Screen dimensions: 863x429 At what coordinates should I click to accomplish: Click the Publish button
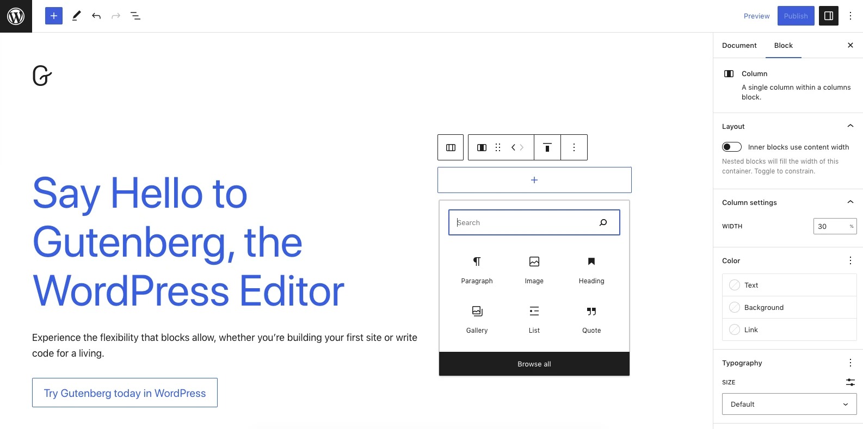(796, 16)
